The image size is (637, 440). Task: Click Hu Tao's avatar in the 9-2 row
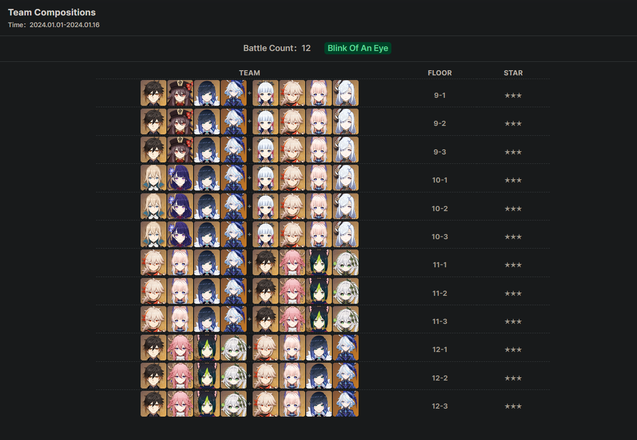(x=180, y=121)
